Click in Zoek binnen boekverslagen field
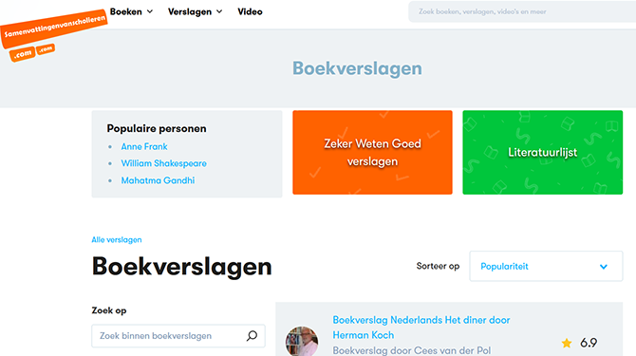636x356 pixels. point(178,336)
